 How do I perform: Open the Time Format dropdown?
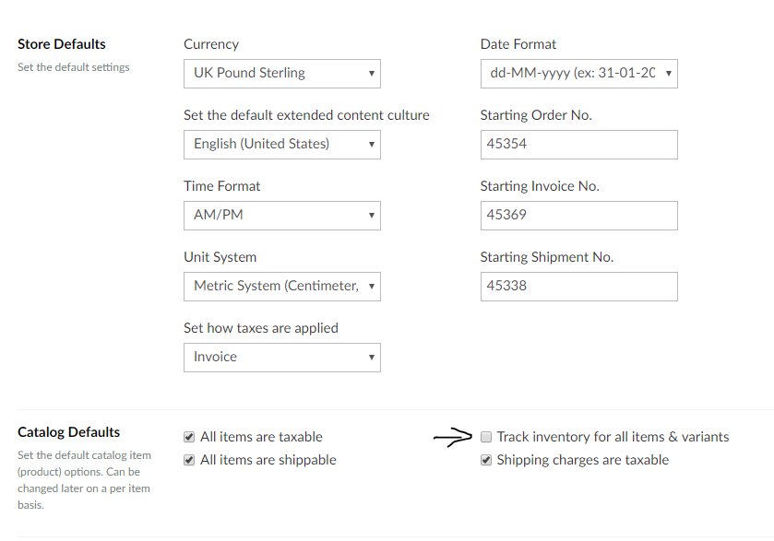pyautogui.click(x=282, y=216)
